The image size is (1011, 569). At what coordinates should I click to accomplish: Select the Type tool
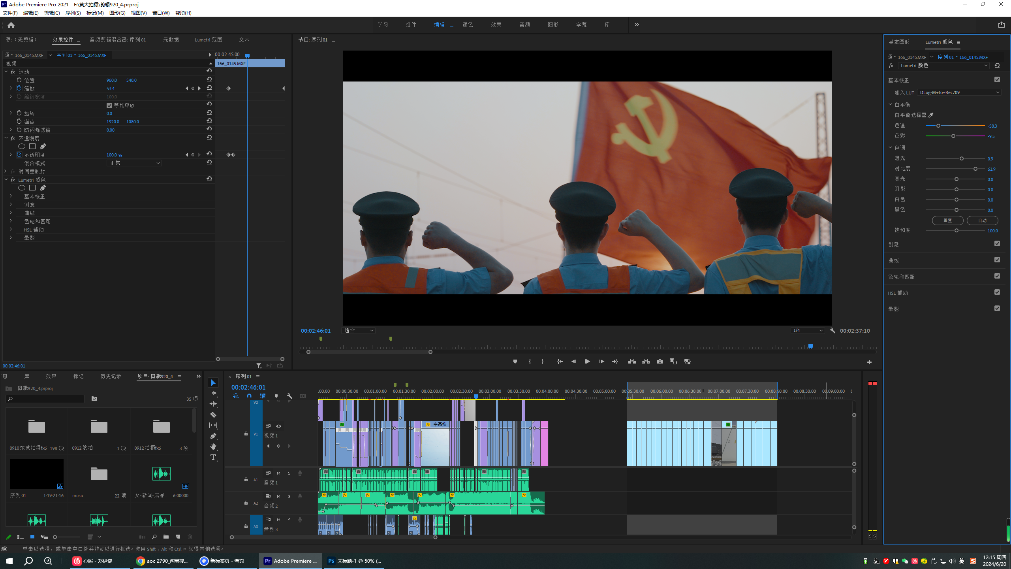tap(213, 457)
